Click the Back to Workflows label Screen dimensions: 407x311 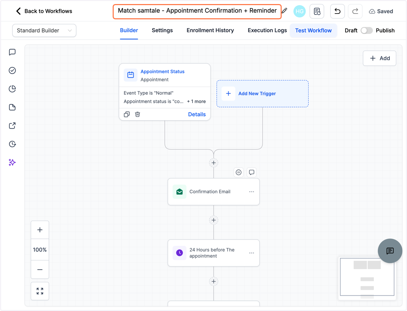(49, 11)
